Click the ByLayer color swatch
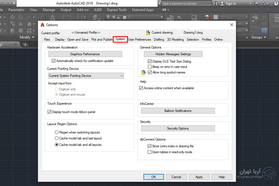This screenshot has width=279, height=186. (216, 17)
